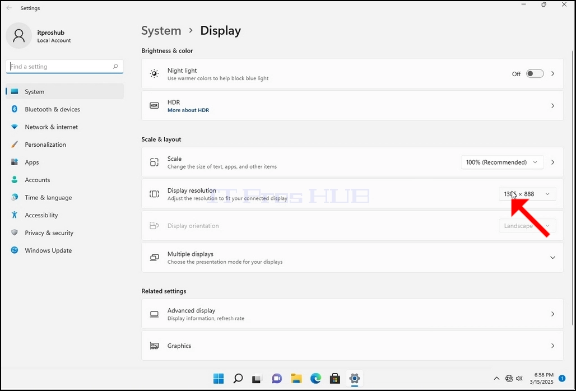Image resolution: width=576 pixels, height=391 pixels.
Task: Focus the Find a setting field
Action: point(64,67)
